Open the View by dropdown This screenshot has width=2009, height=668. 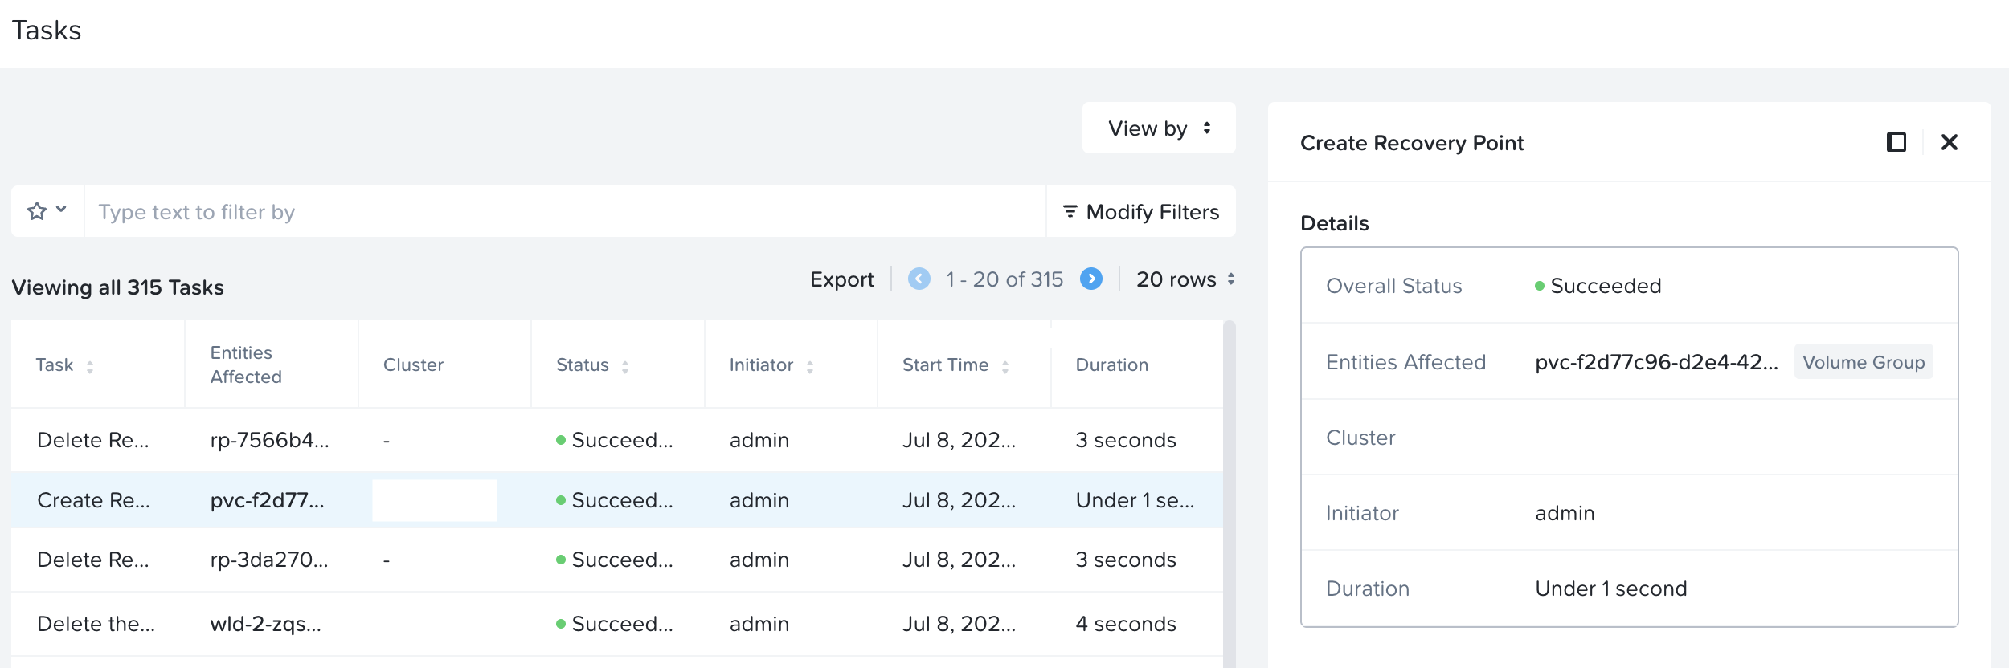click(1158, 128)
